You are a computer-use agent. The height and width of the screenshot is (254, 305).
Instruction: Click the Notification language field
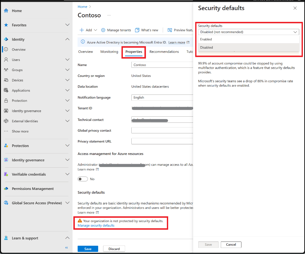(162, 97)
